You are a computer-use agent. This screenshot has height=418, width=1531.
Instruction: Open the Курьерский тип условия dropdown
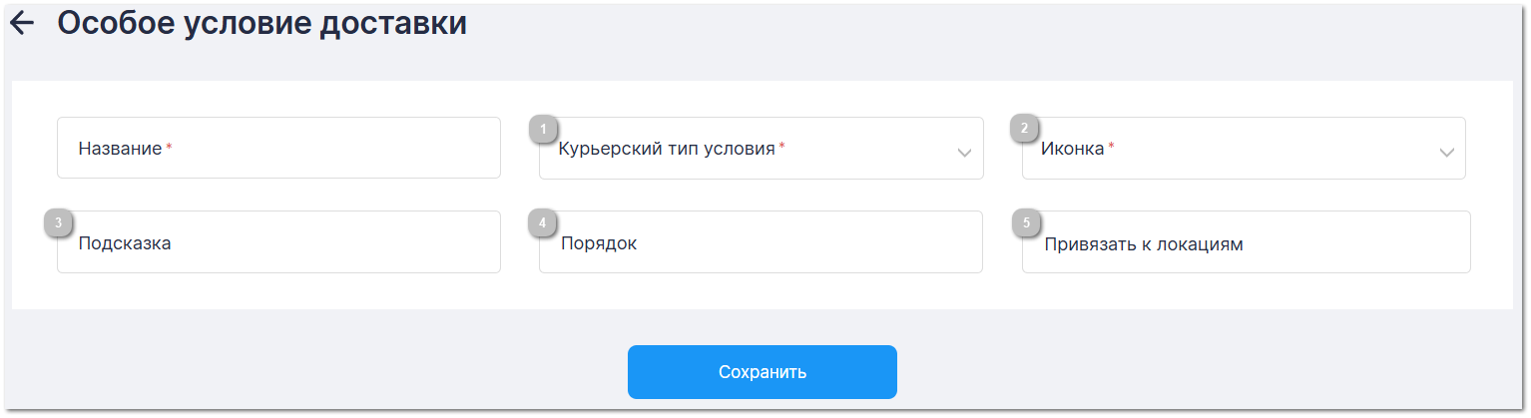coord(749,150)
